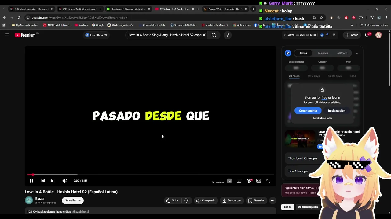Click the IQ icon in player controls
This screenshot has height=219, width=391.
pyautogui.click(x=229, y=181)
